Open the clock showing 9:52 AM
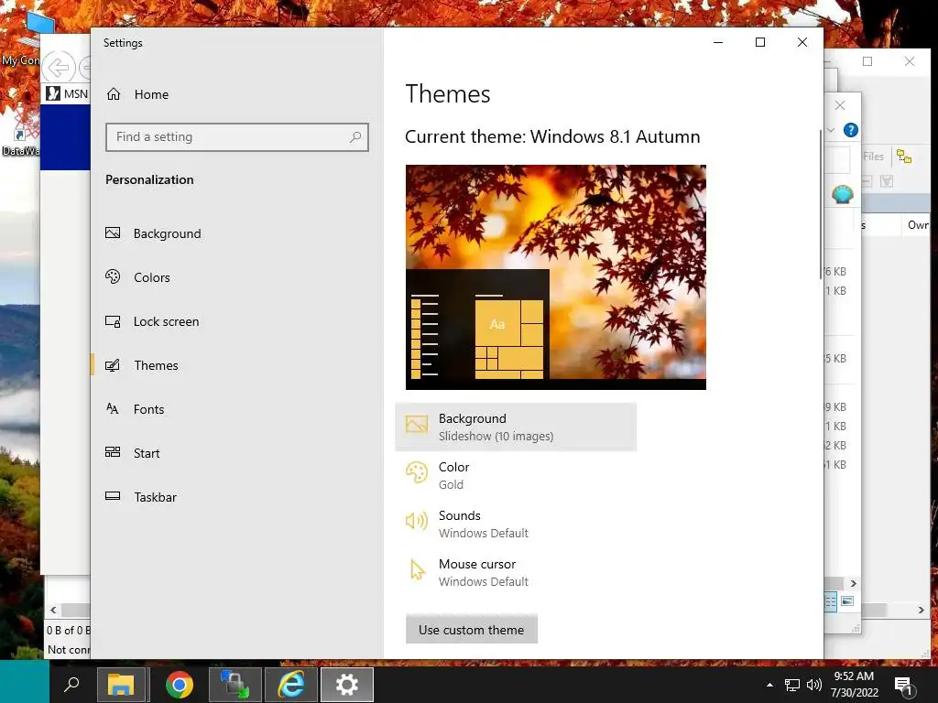The width and height of the screenshot is (938, 703). (x=855, y=684)
